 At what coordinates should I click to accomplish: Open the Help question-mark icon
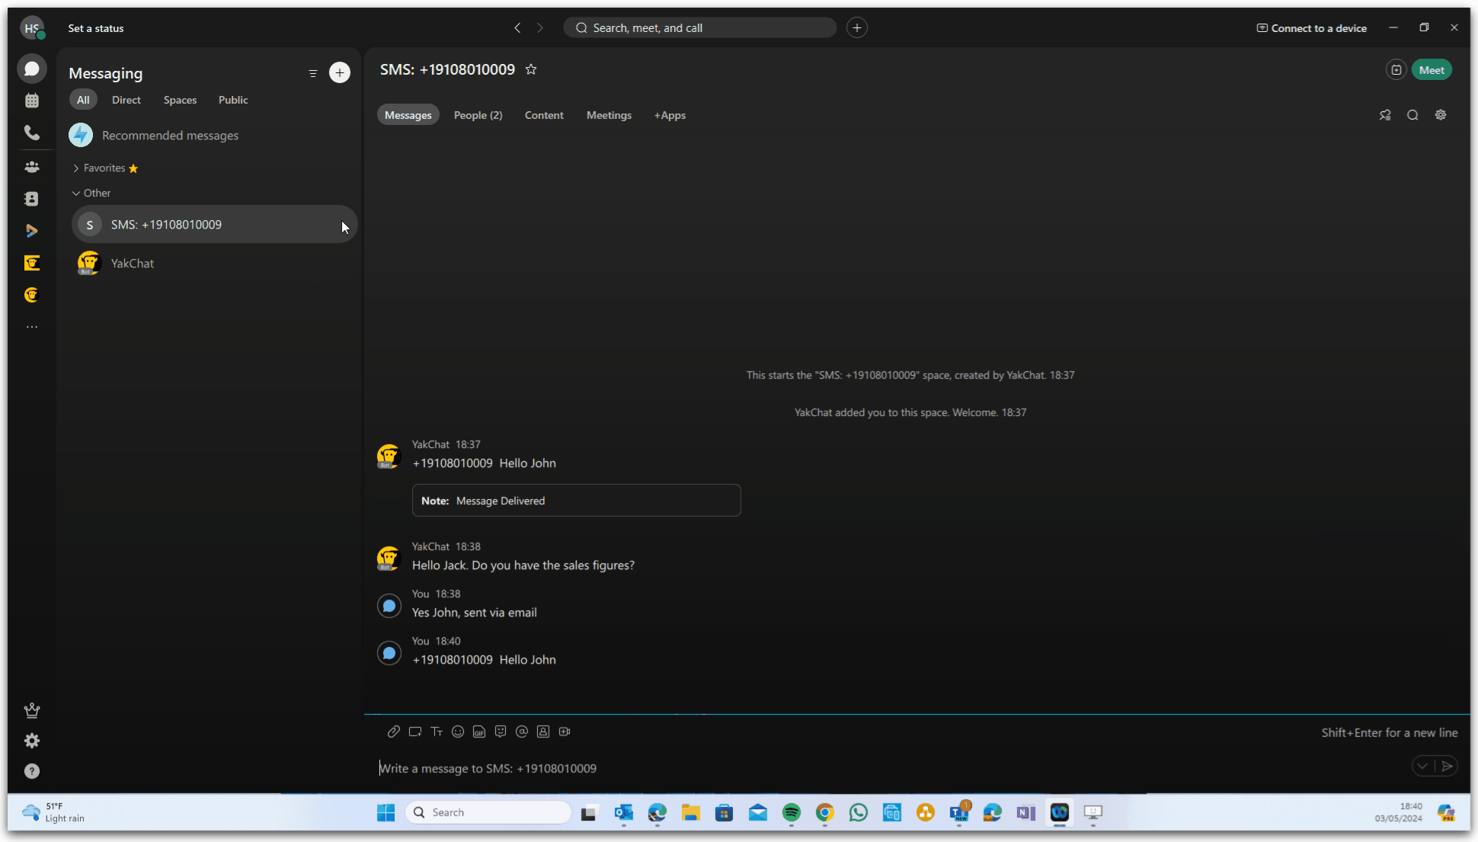[x=32, y=771]
